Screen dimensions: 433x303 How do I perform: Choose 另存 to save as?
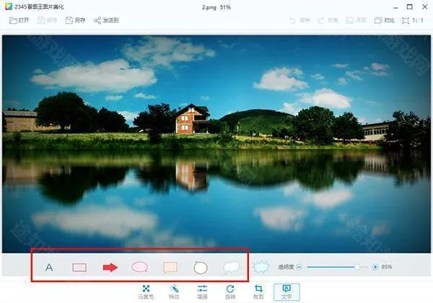(x=75, y=20)
